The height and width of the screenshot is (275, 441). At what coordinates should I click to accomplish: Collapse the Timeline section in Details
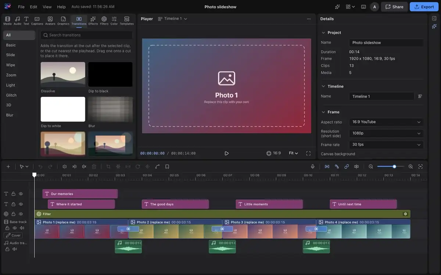(323, 87)
